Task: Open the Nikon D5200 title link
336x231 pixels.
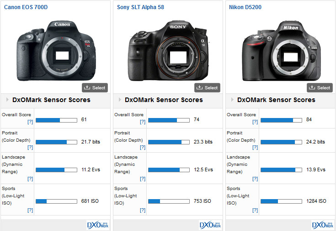Action: (x=245, y=7)
